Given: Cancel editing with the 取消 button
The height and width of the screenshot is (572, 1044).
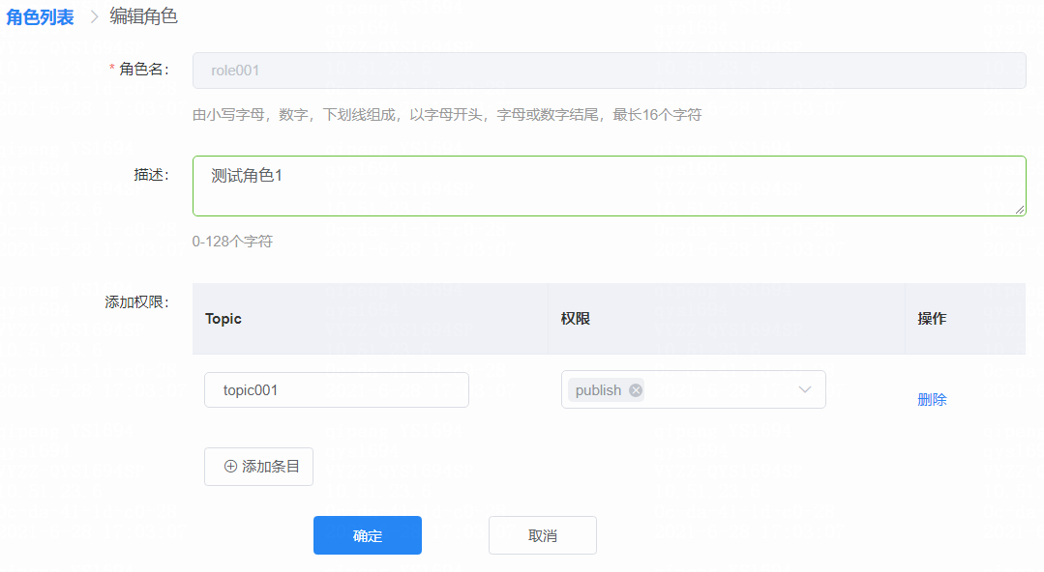Looking at the screenshot, I should click(542, 535).
